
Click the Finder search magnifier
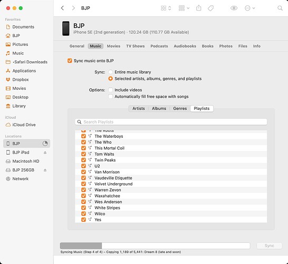pyautogui.click(x=280, y=8)
